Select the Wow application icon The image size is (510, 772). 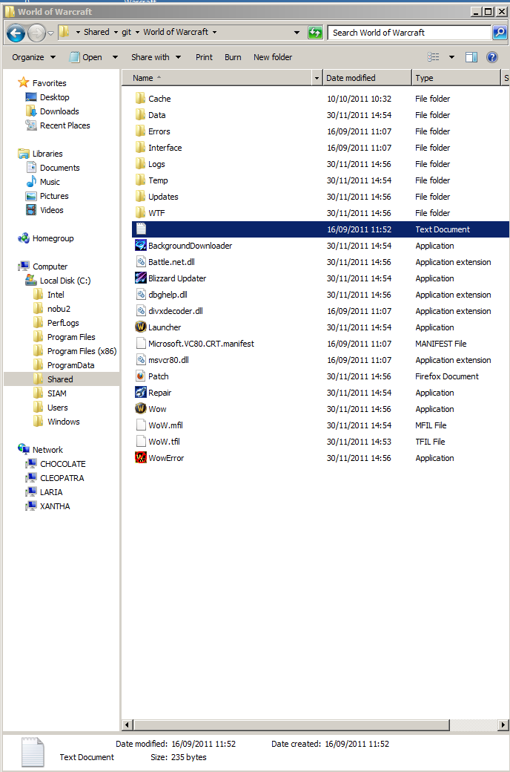tap(141, 408)
